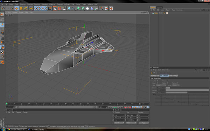Click the Position X input field
This screenshot has height=131, width=210.
coord(119,115)
